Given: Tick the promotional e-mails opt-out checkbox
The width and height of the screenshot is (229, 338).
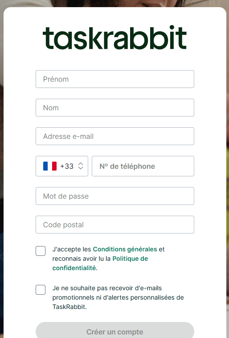Looking at the screenshot, I should coord(41,290).
